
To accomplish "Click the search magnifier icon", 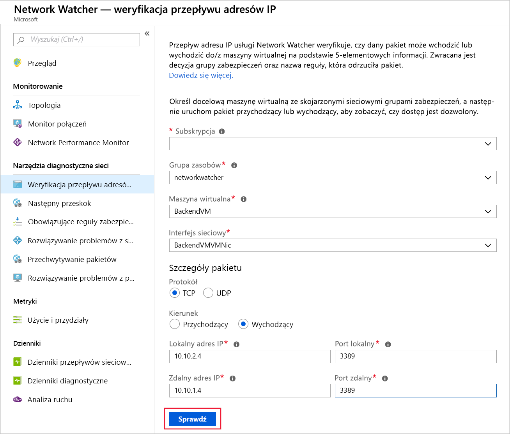I will [21, 39].
